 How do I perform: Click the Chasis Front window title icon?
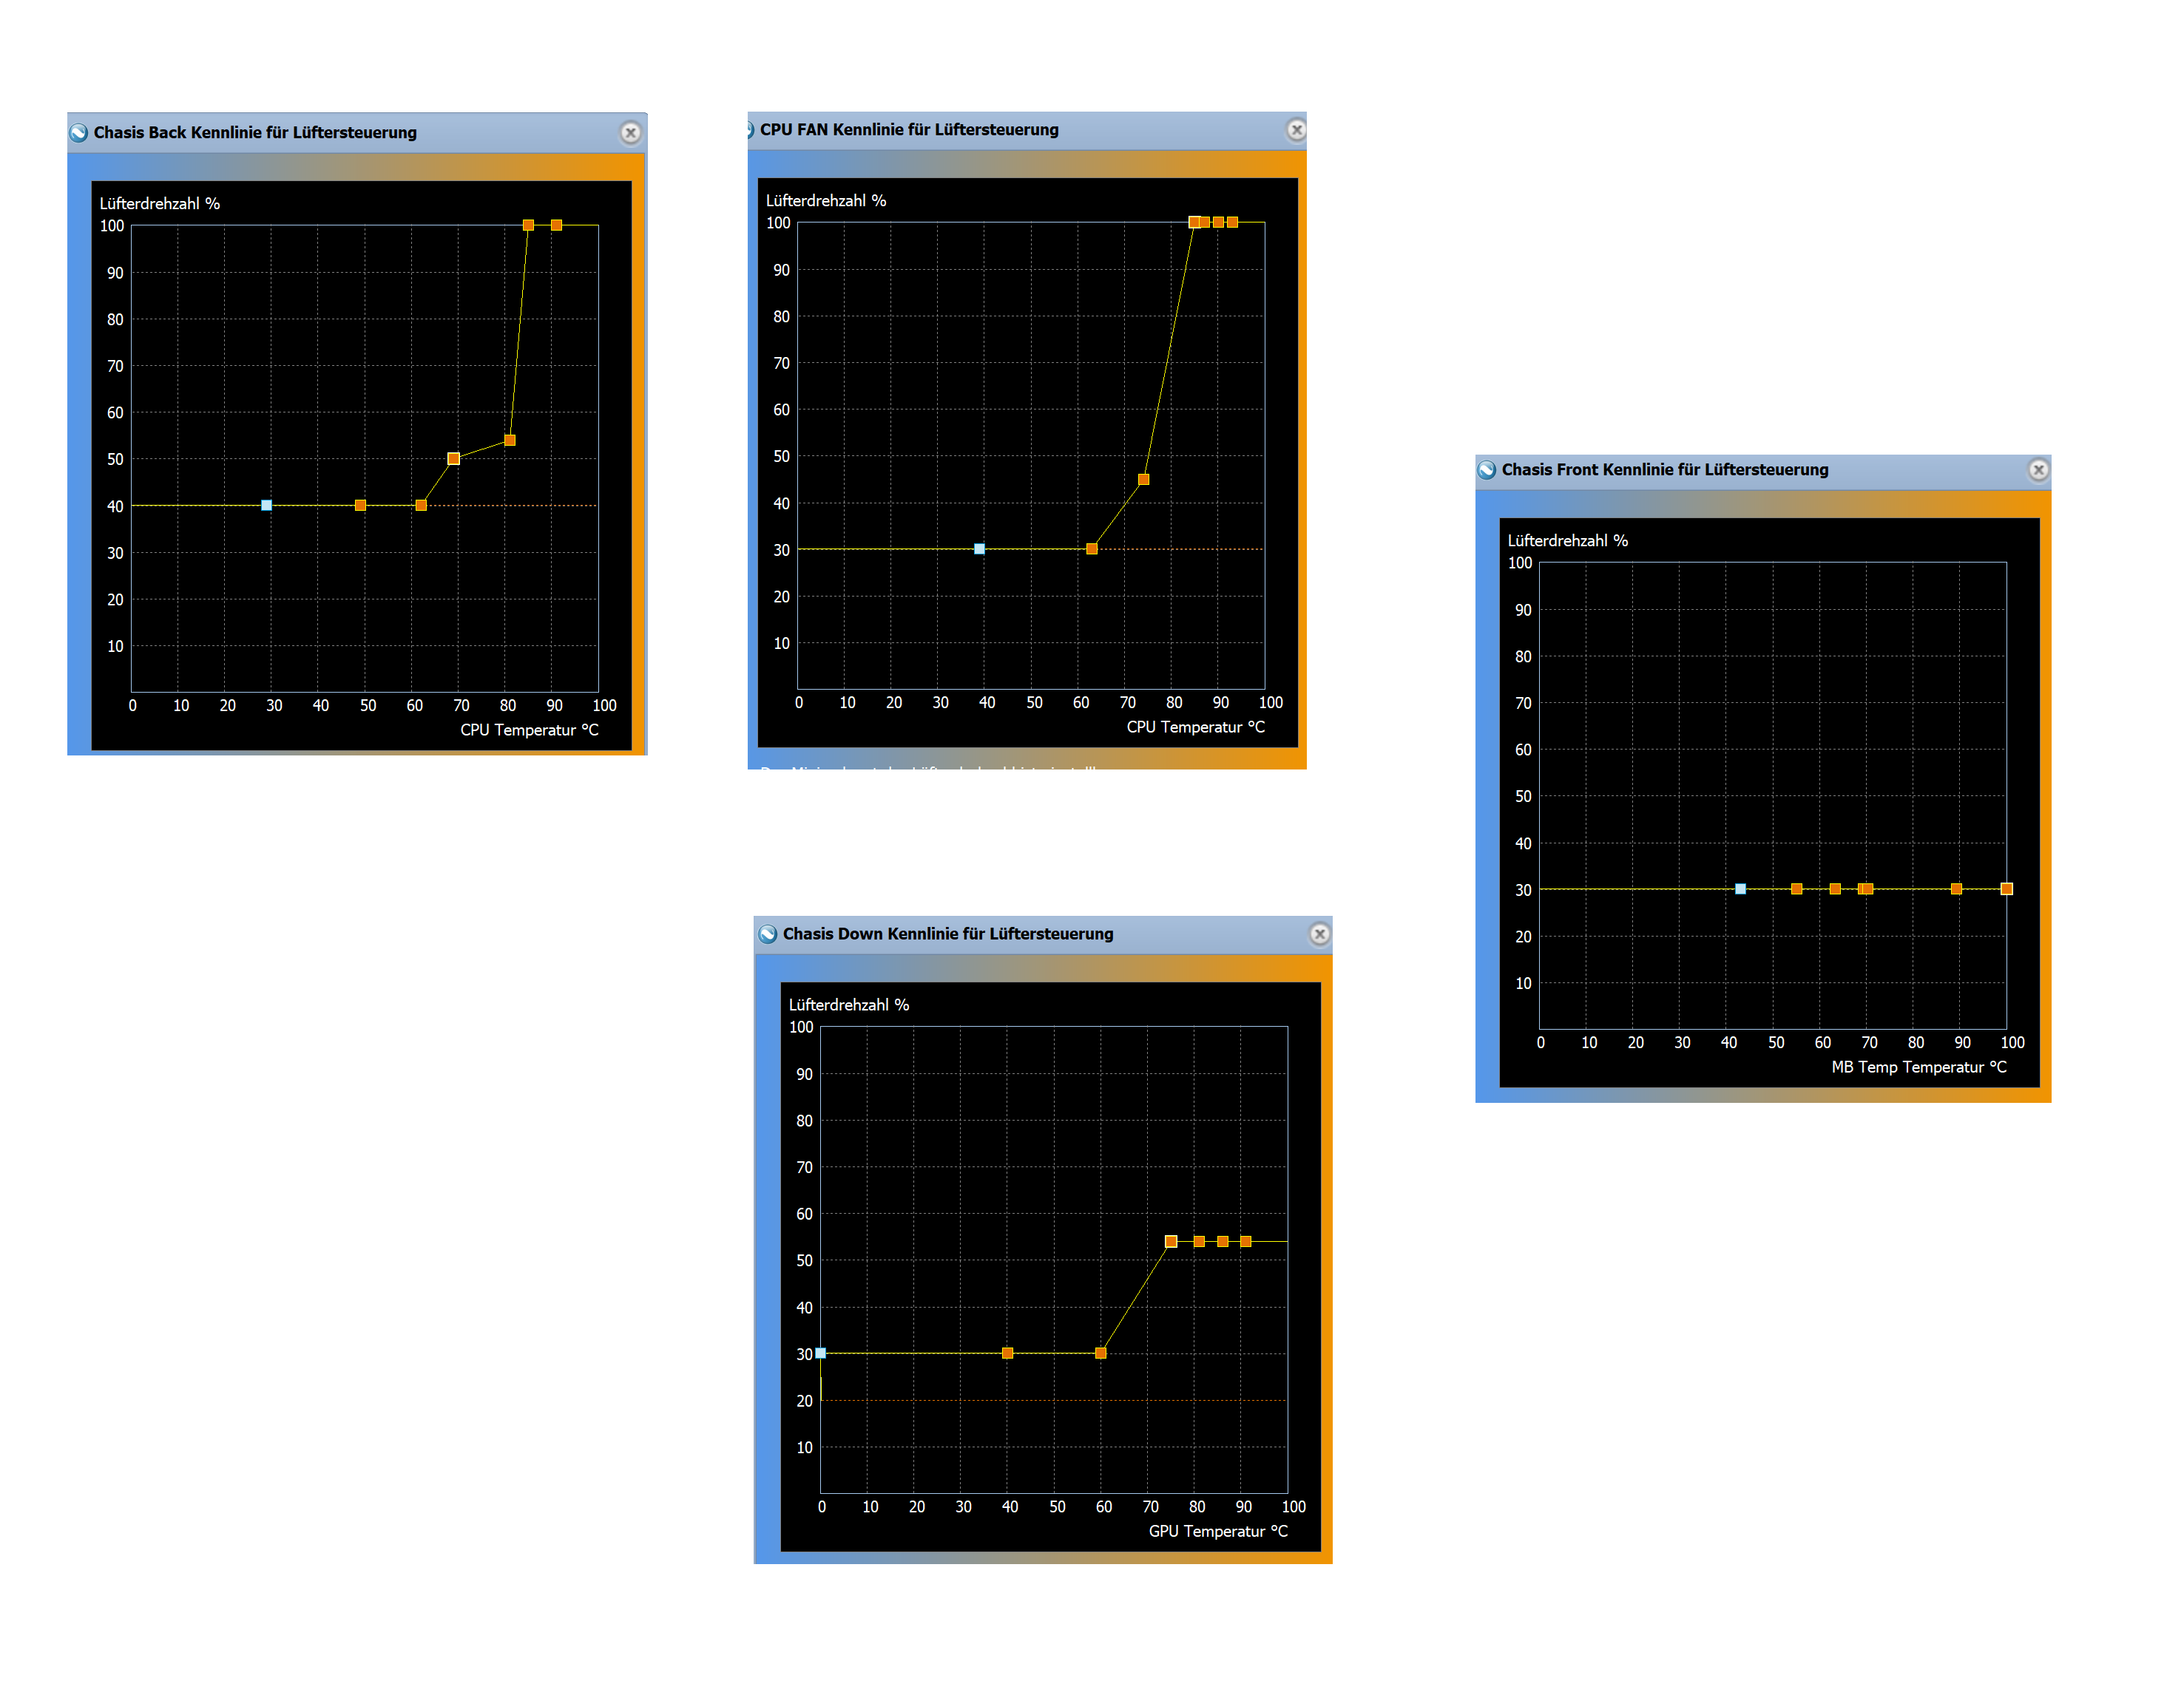click(x=1486, y=469)
